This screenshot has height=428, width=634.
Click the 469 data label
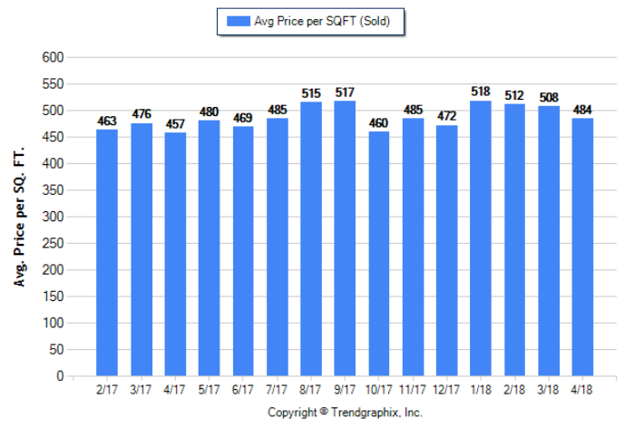point(243,118)
